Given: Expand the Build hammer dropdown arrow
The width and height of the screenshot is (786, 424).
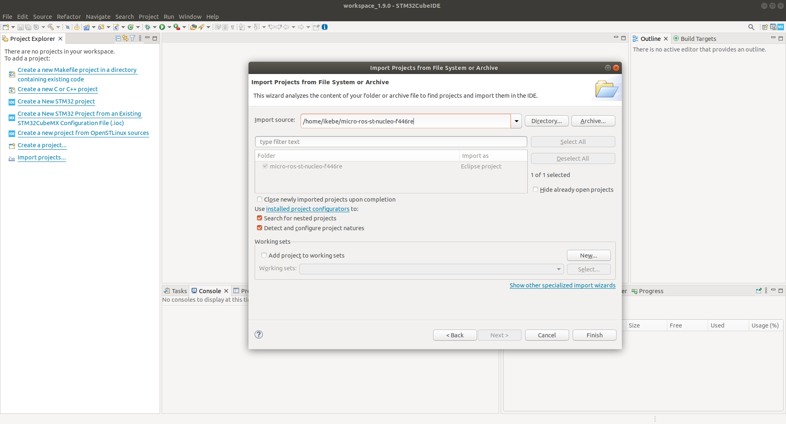Looking at the screenshot, I should point(58,27).
